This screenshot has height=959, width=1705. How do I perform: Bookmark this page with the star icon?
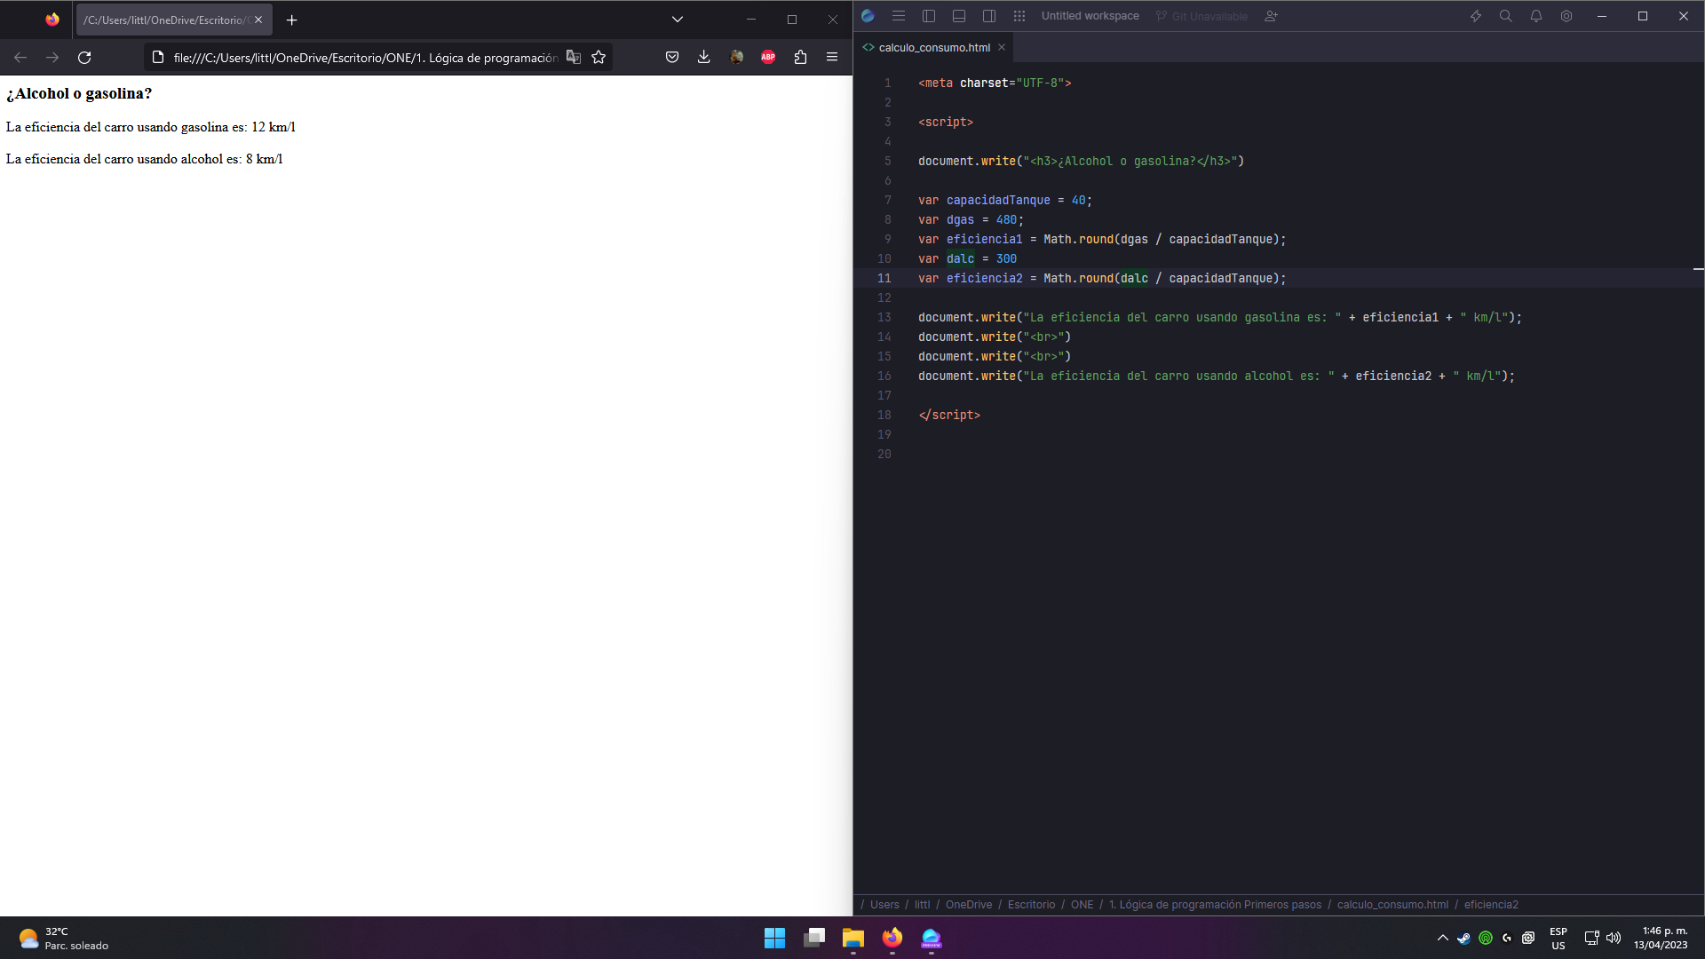click(599, 58)
